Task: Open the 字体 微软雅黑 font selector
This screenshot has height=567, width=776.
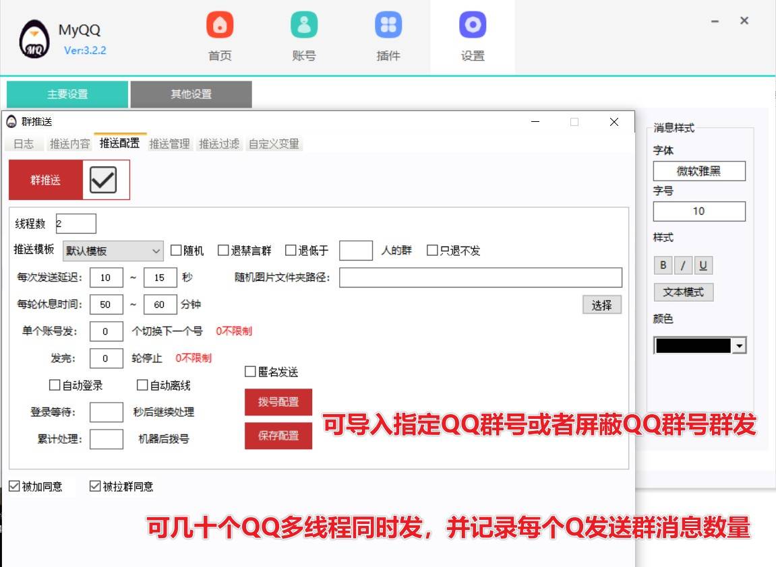Action: (699, 171)
